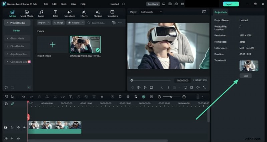Image resolution: width=267 pixels, height=142 pixels.
Task: Expand the Global Media folder
Action: [x=17, y=38]
